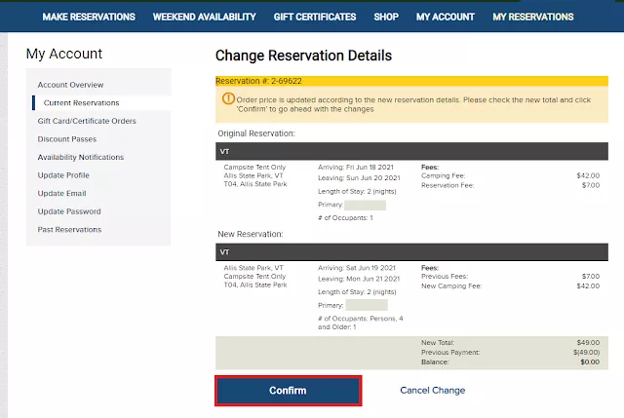This screenshot has height=418, width=624.
Task: Go to Gift Certificates
Action: [x=315, y=17]
